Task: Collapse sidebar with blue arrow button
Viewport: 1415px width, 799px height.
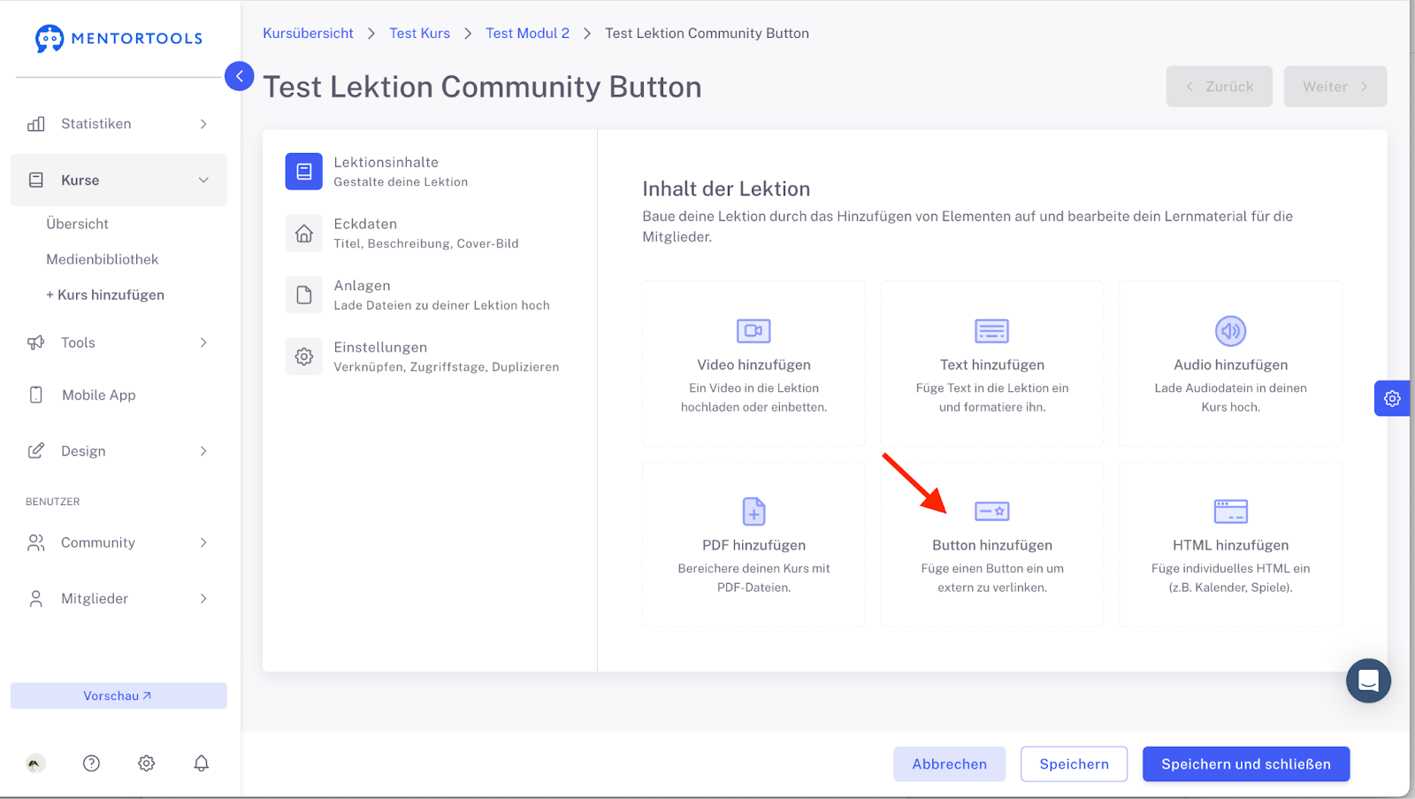Action: click(239, 76)
